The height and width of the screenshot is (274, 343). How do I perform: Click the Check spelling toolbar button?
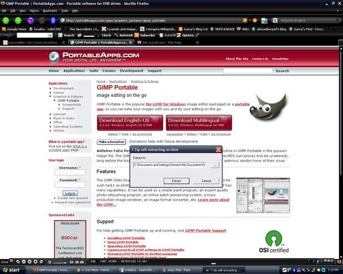tap(104, 35)
